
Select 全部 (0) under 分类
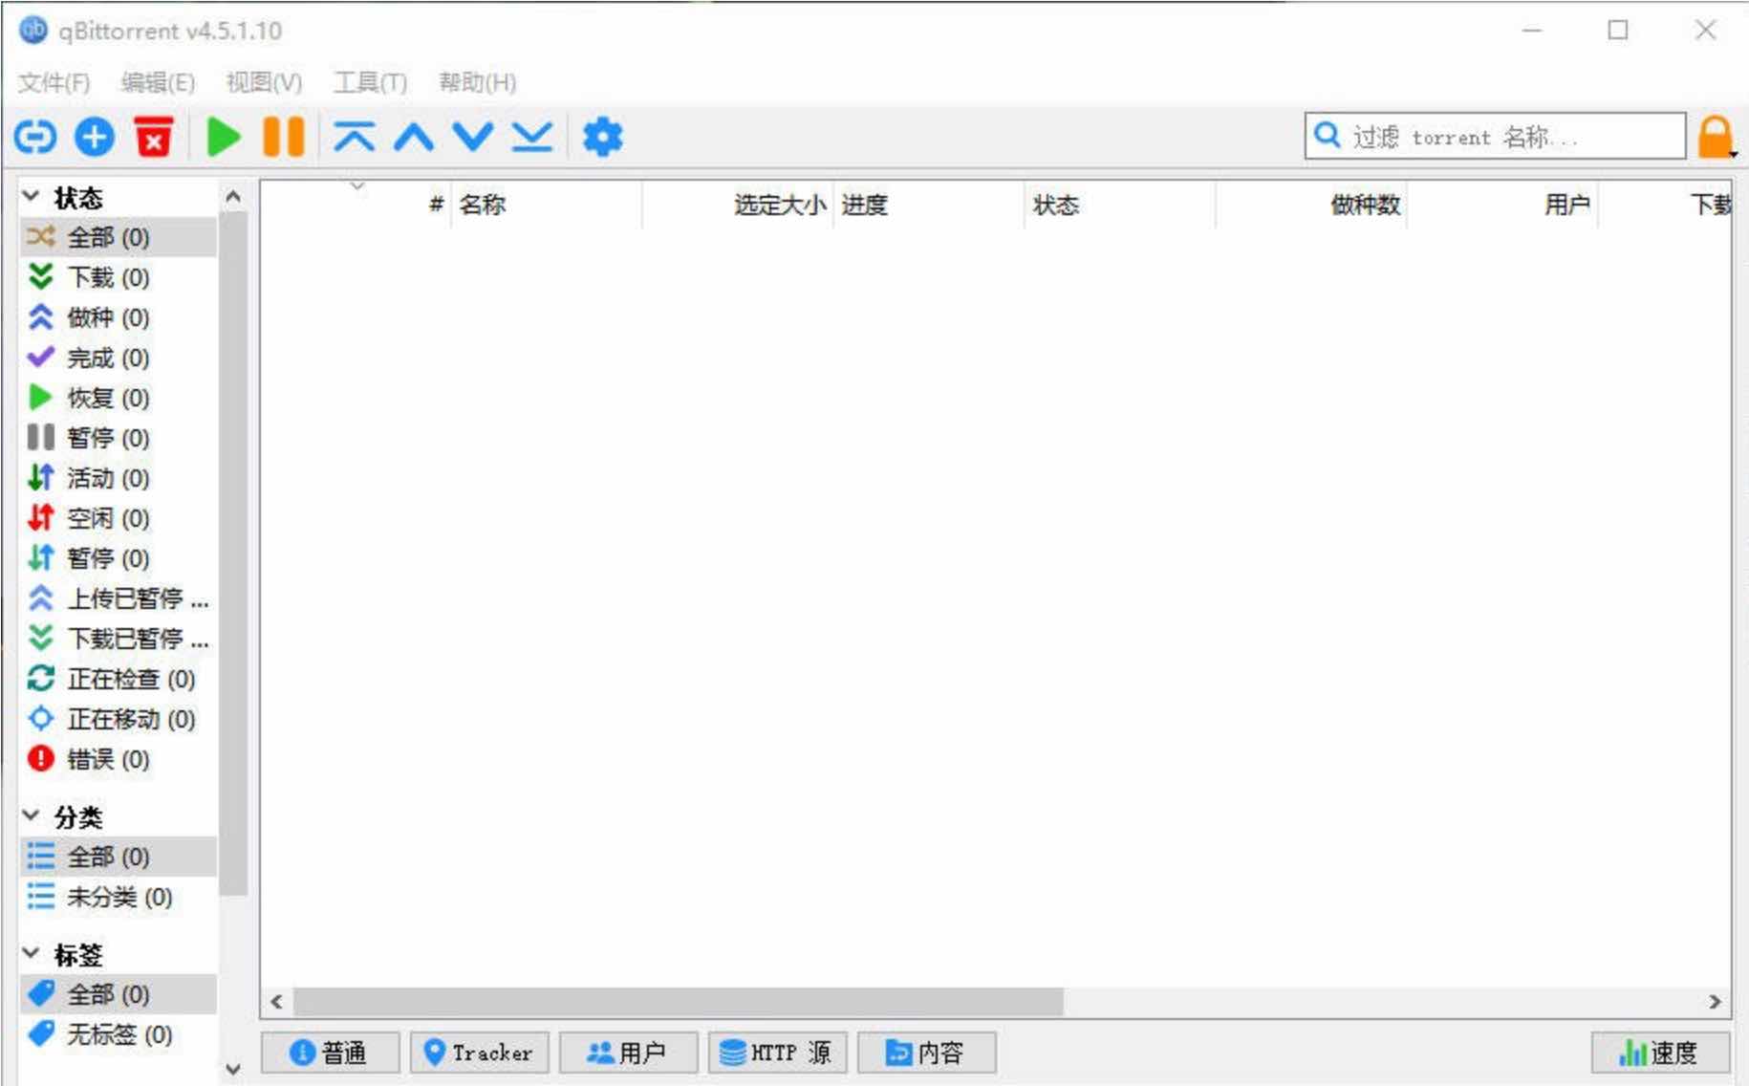[119, 857]
